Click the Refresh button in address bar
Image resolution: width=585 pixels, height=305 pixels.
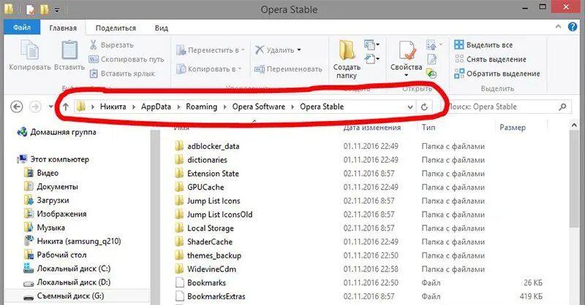point(424,107)
